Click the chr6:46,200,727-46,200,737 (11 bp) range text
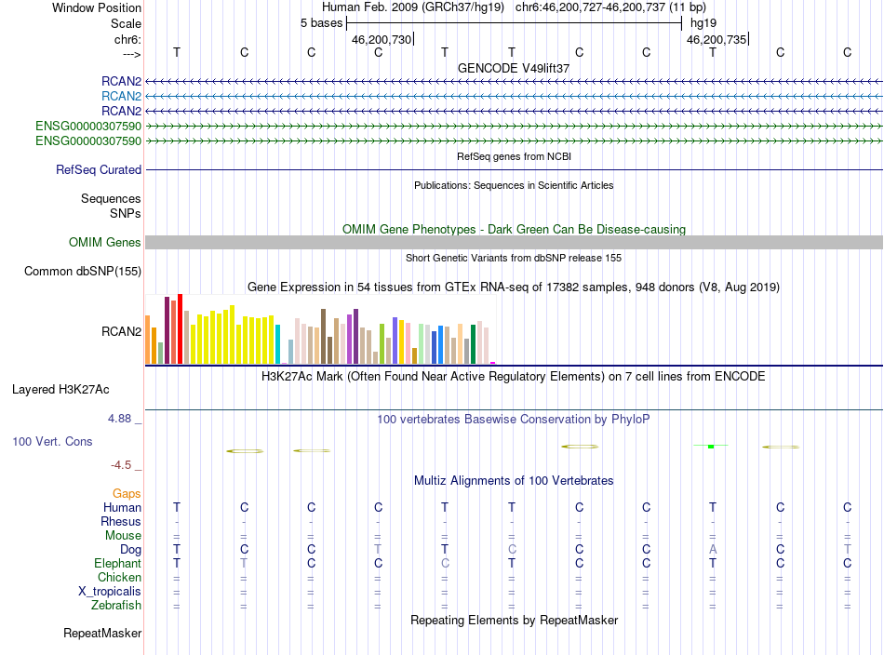Viewport: 884px width, 655px height. pyautogui.click(x=610, y=7)
